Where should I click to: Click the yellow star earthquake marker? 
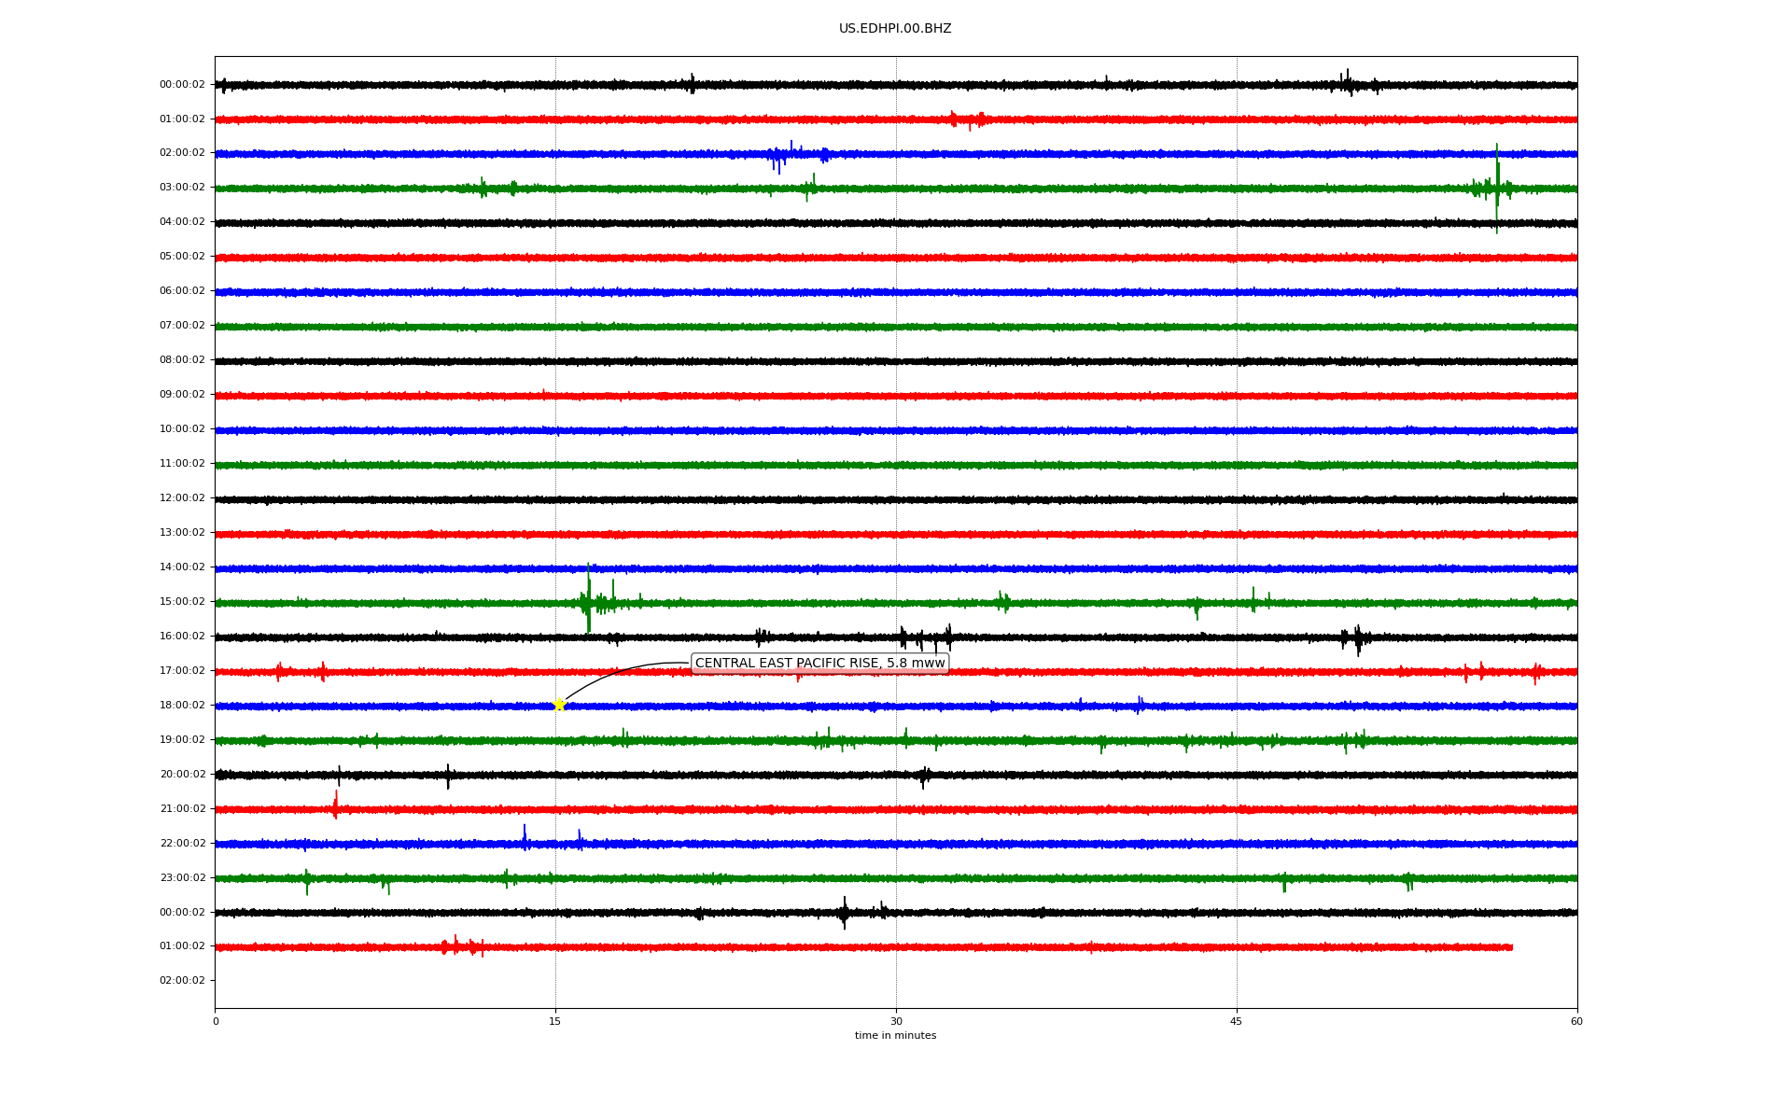[559, 705]
